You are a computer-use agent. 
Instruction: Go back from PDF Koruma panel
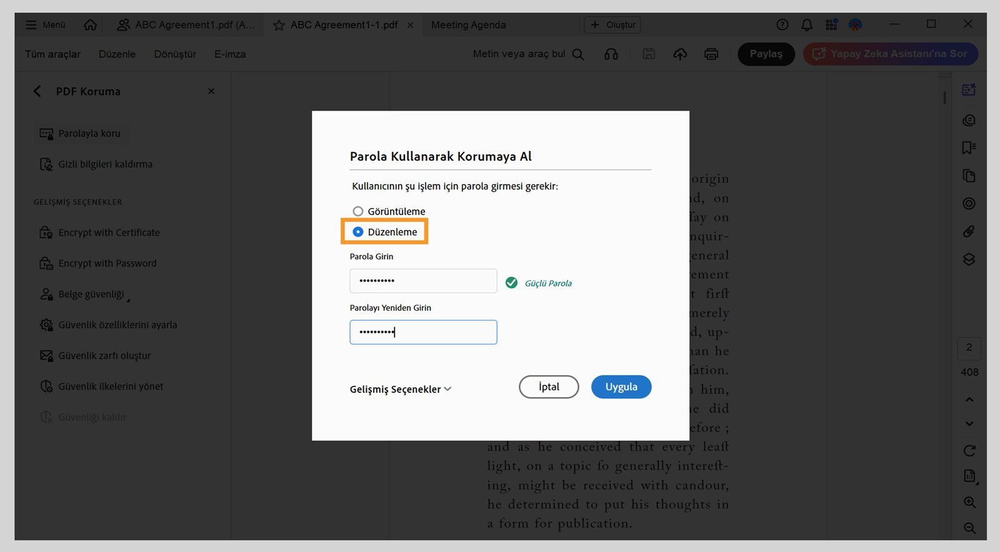pyautogui.click(x=37, y=91)
